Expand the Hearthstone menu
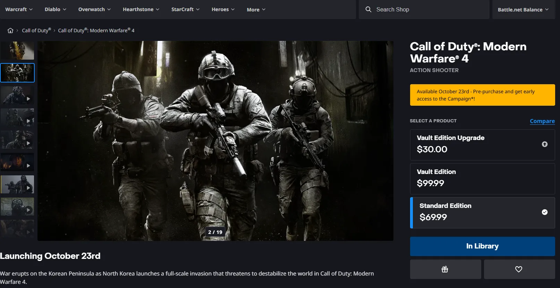Image resolution: width=560 pixels, height=288 pixels. click(141, 9)
